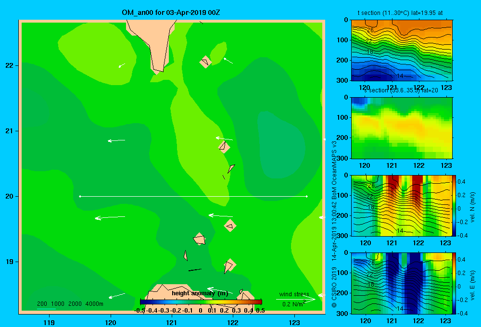The height and width of the screenshot is (327, 481).
Task: Click the 0.5 tick on height anomaly scale
Action: 260,311
